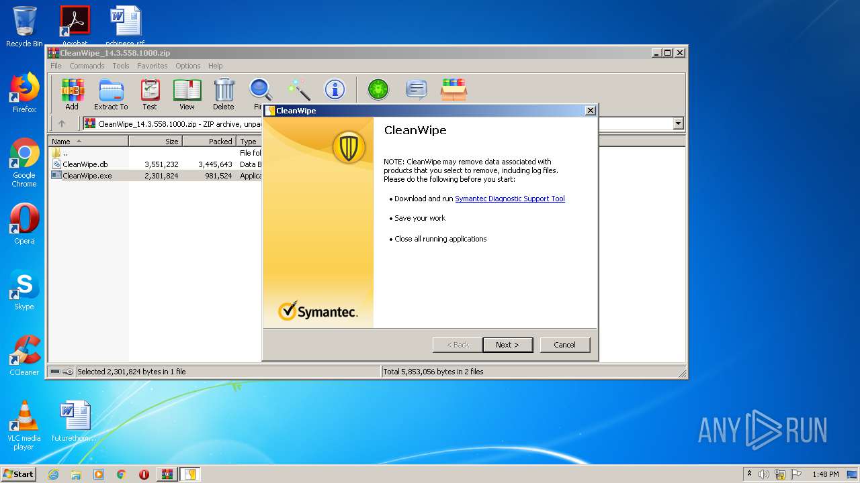Click the volume speaker tray icon
This screenshot has height=483, width=860.
(764, 474)
